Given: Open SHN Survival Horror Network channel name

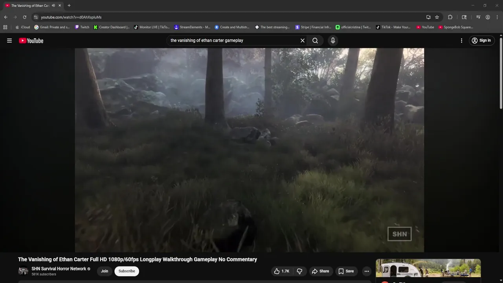Looking at the screenshot, I should 59,269.
